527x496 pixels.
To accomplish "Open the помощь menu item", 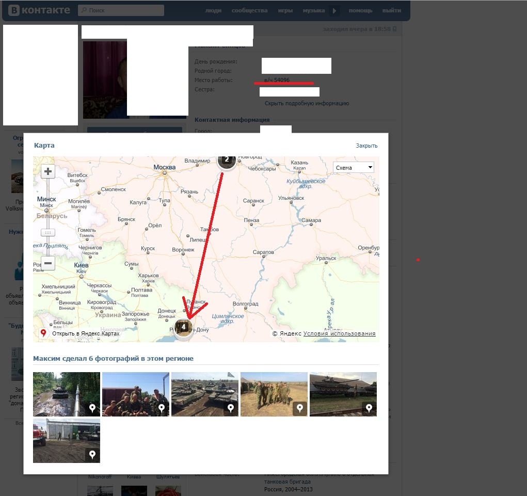I will click(360, 10).
